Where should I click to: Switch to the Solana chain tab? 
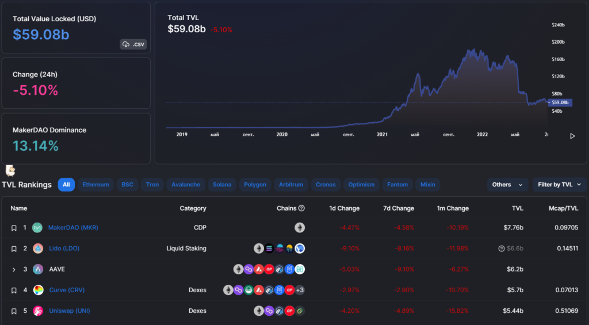tap(222, 185)
